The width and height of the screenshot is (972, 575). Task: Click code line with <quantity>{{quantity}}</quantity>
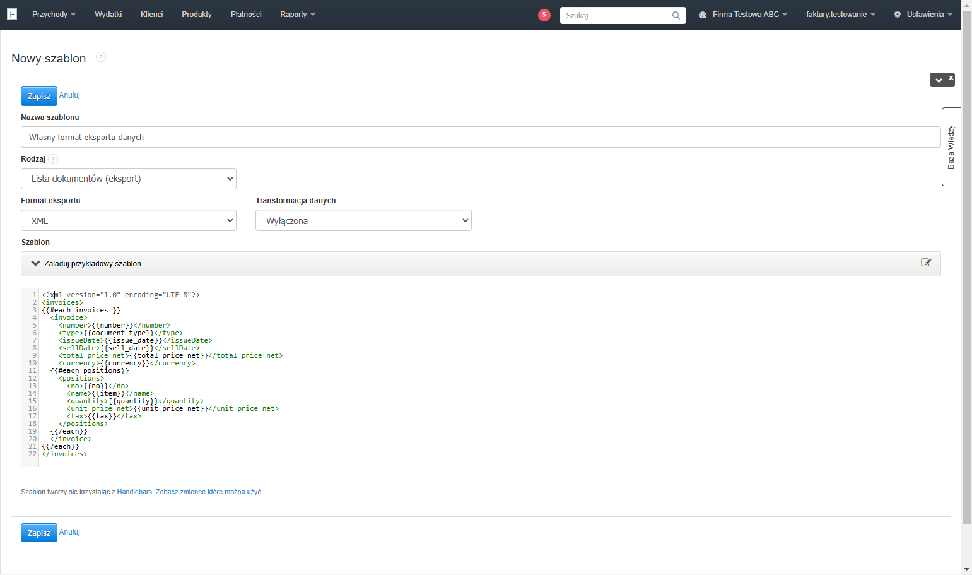coord(135,401)
